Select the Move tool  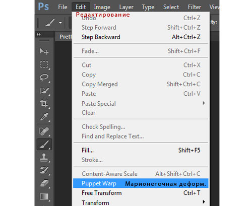coord(44,51)
